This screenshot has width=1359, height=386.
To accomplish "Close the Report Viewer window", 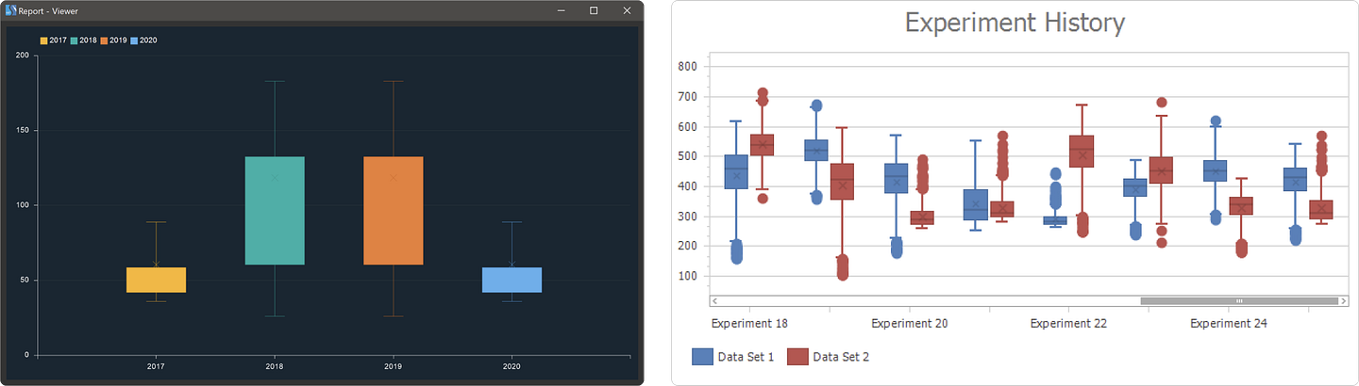I will click(x=627, y=10).
